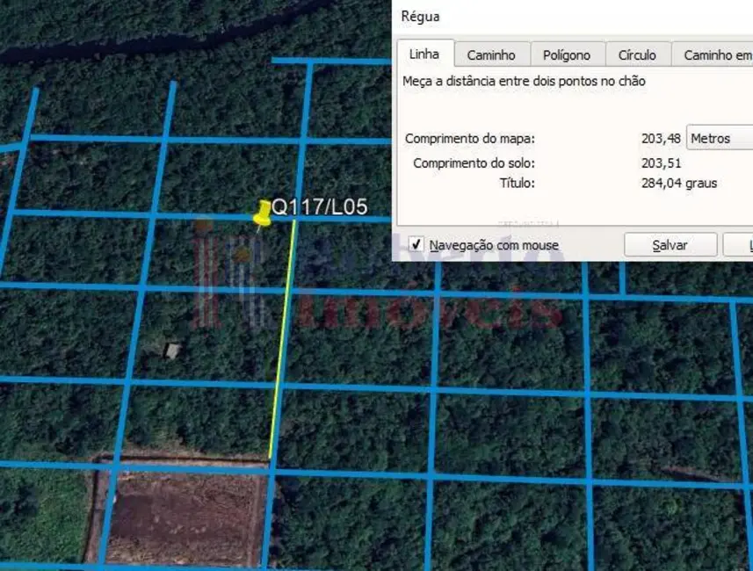Click the Salvar button

pyautogui.click(x=670, y=245)
